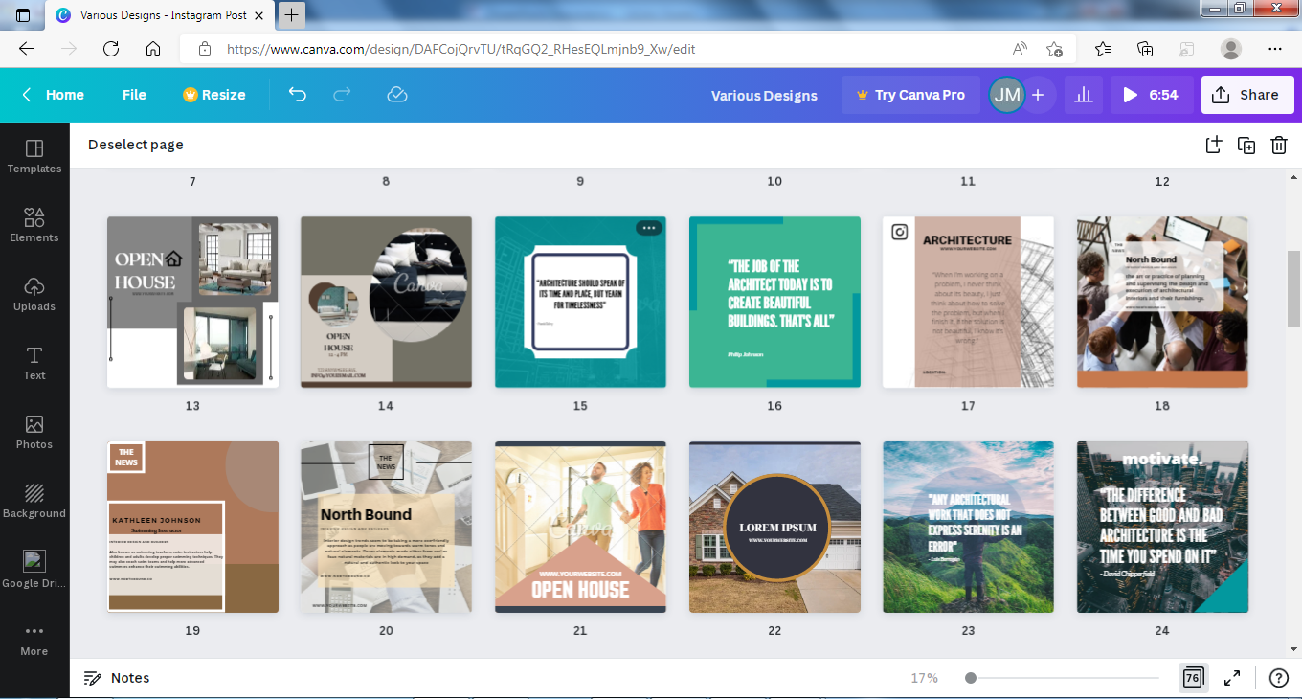Open the Notes panel

pos(117,678)
